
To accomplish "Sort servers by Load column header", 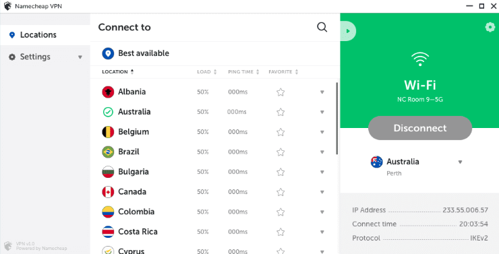I will tap(206, 72).
